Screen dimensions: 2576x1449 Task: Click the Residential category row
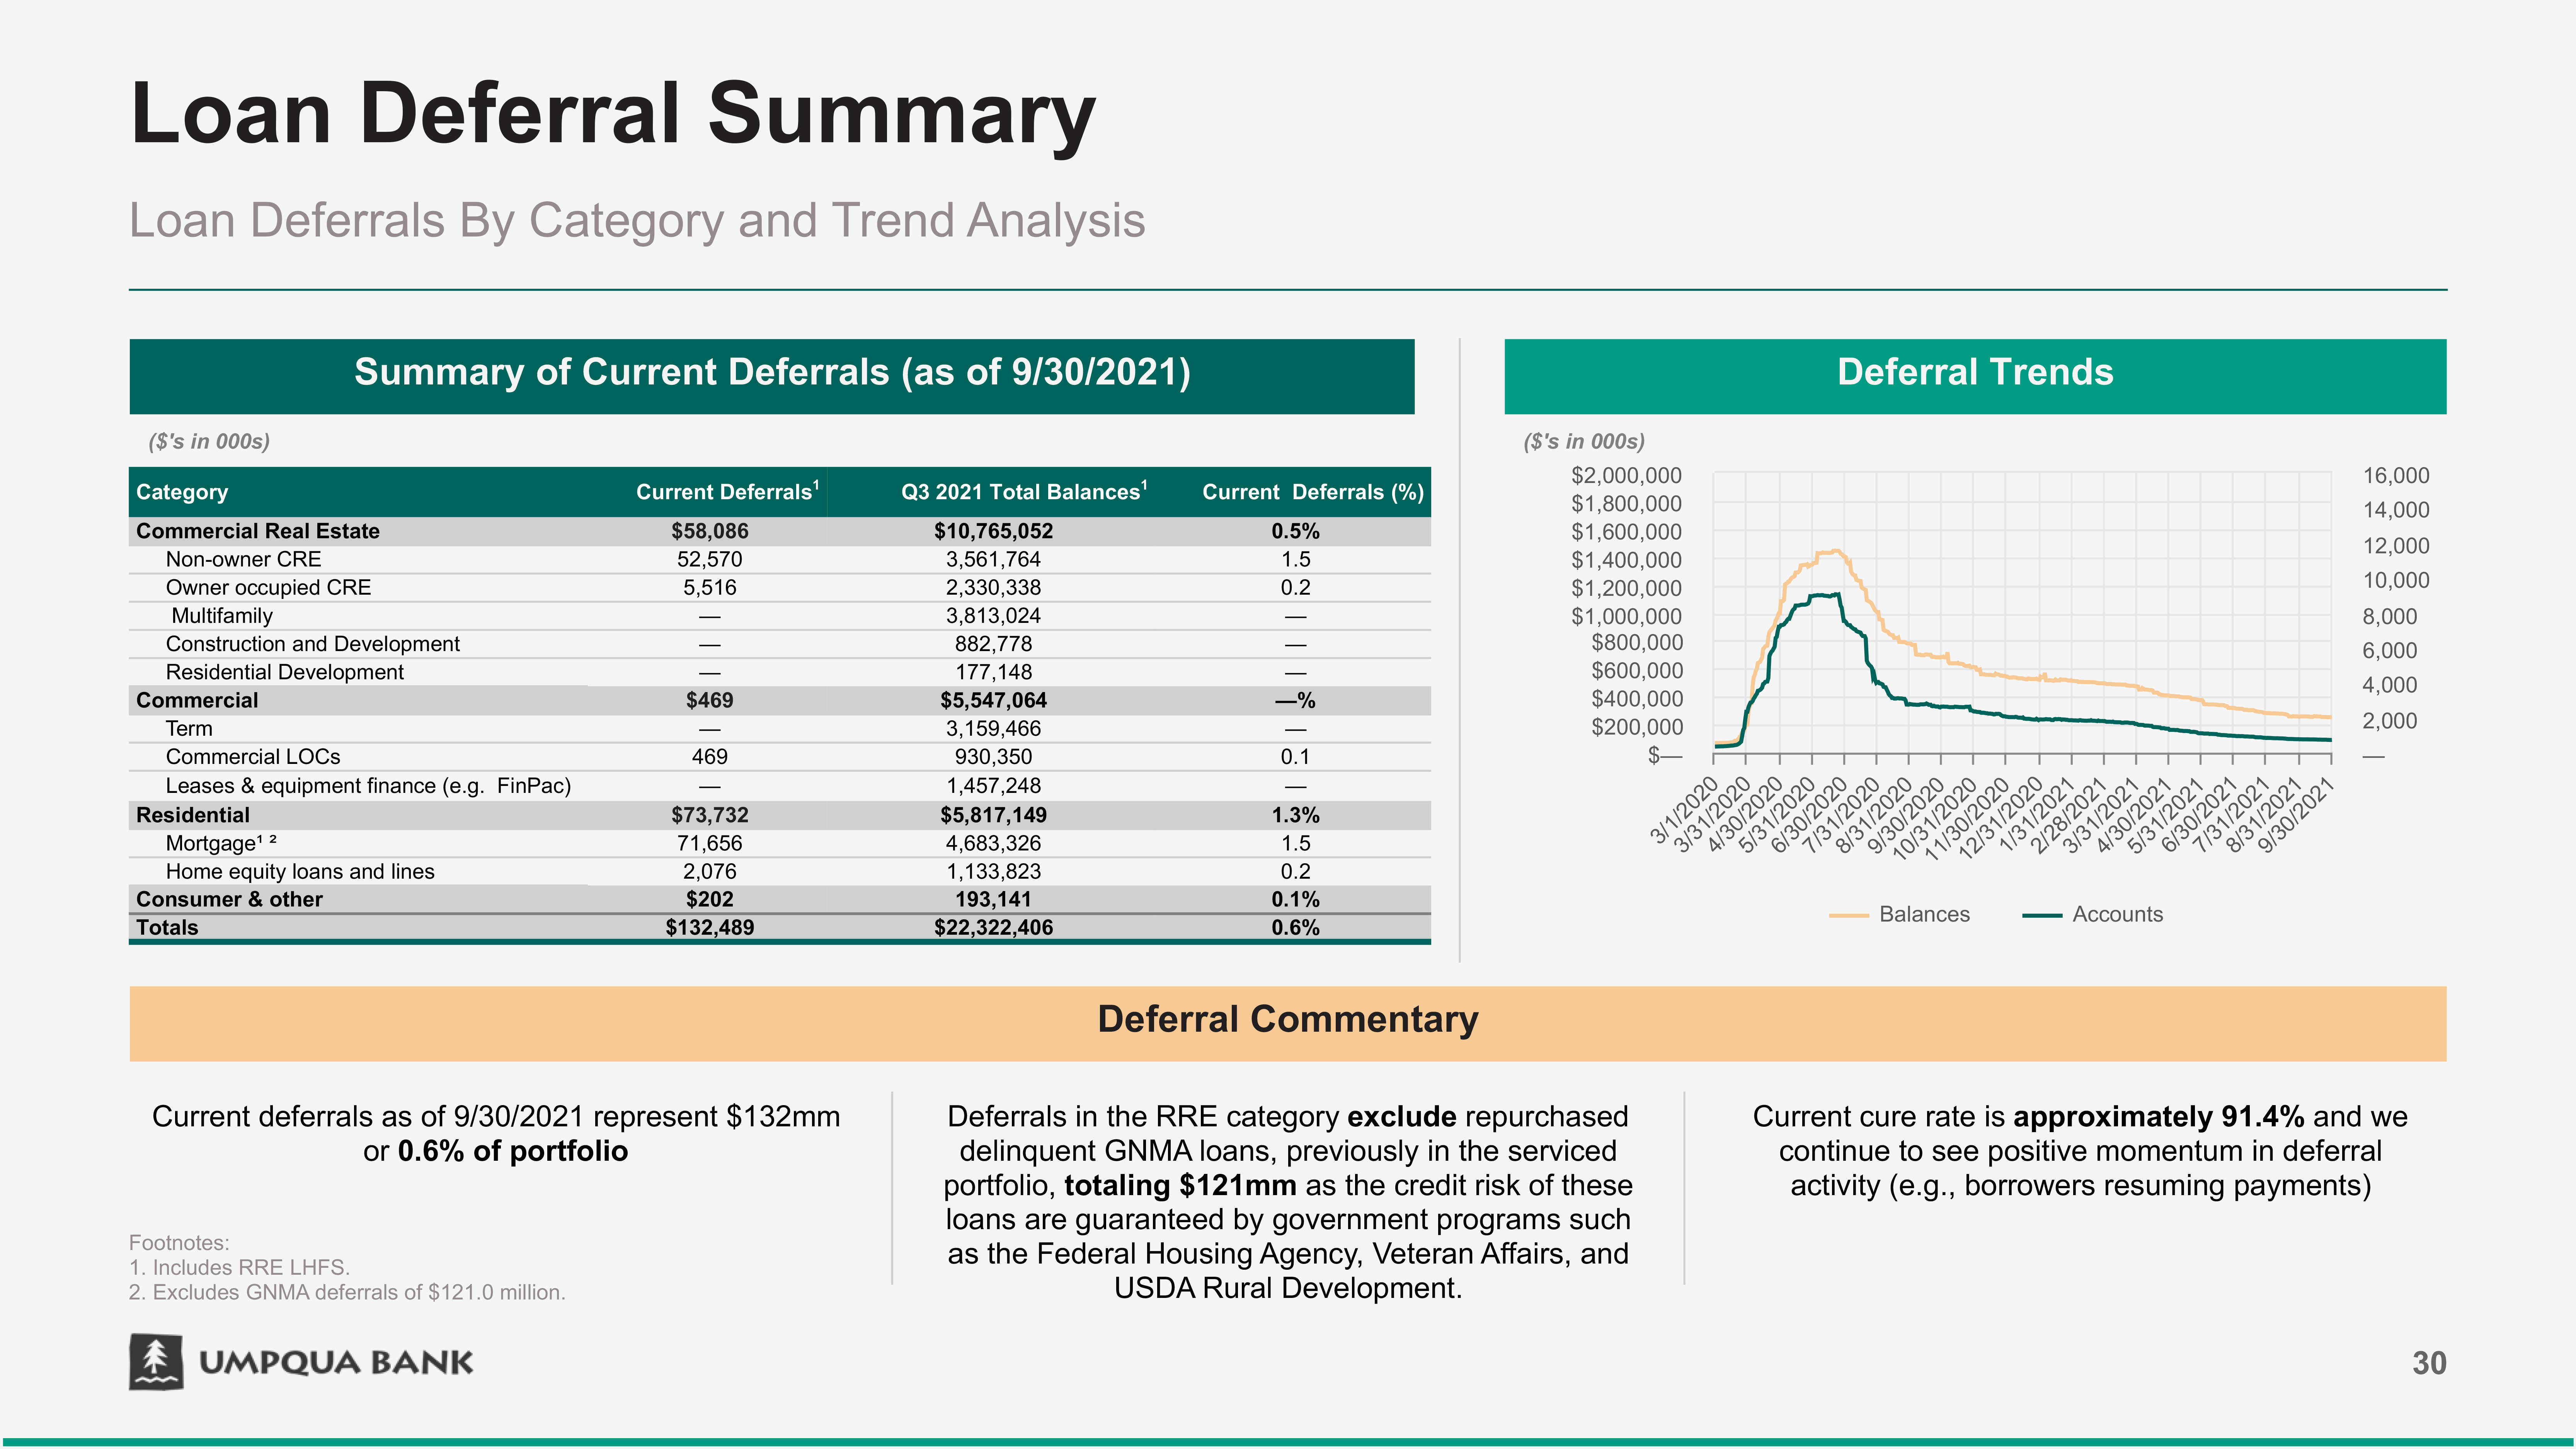click(193, 815)
